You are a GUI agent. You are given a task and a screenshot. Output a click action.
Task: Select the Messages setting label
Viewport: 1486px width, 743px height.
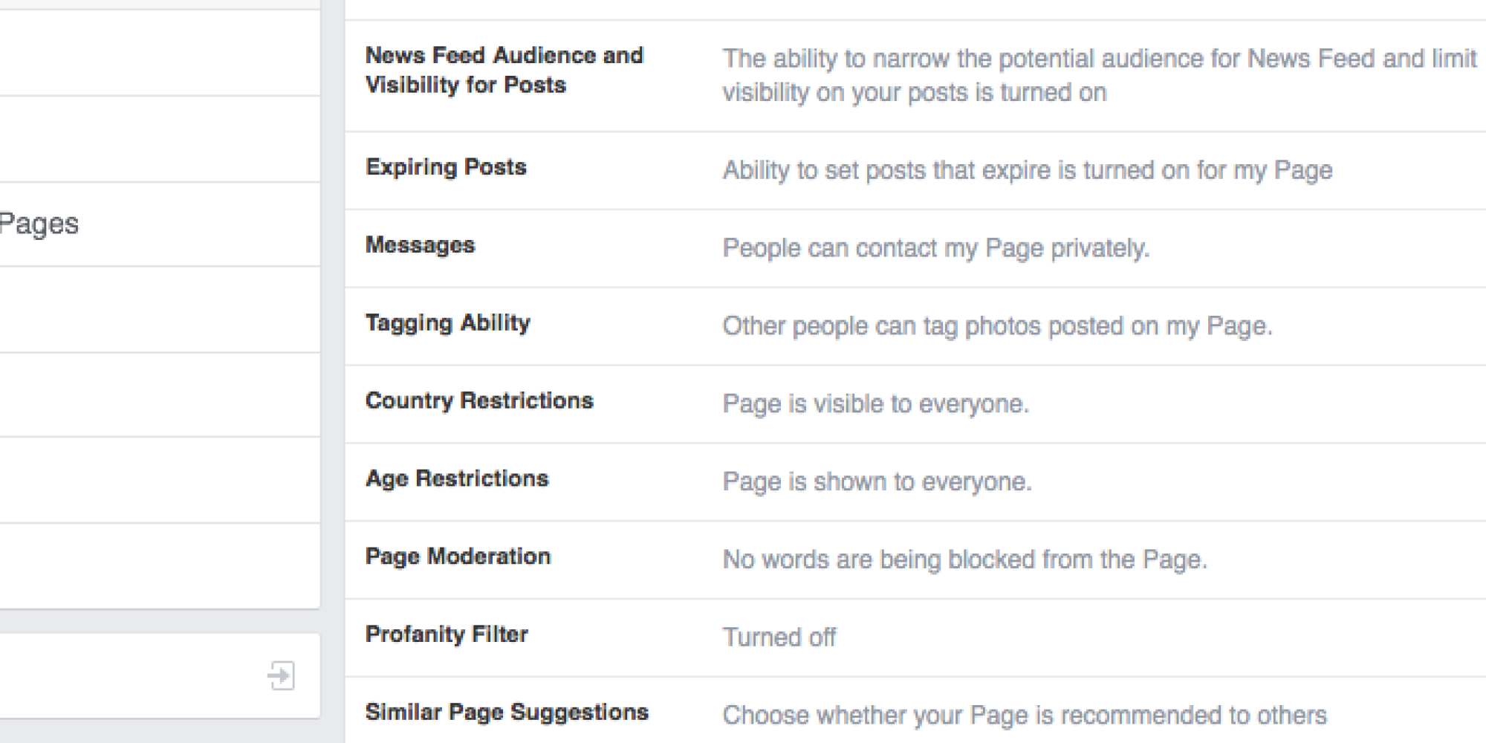pyautogui.click(x=420, y=244)
